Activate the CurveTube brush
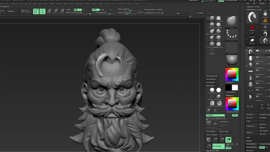Screen dimensions: 270x152 (219, 18)
